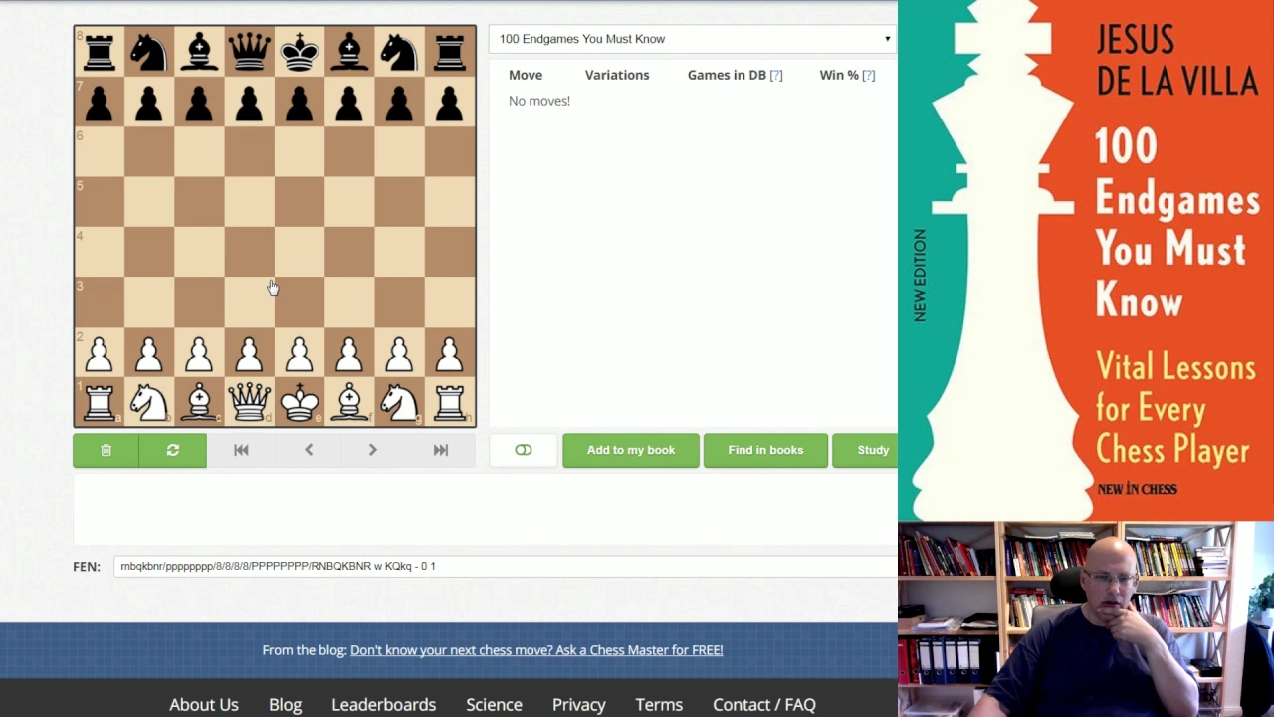Screen dimensions: 1274x717
Task: Click the refresh flip board button
Action: (173, 450)
